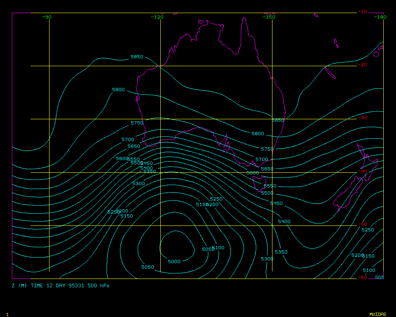The height and width of the screenshot is (317, 396).
Task: Click the red -50 latitude label
Action: click(x=362, y=224)
